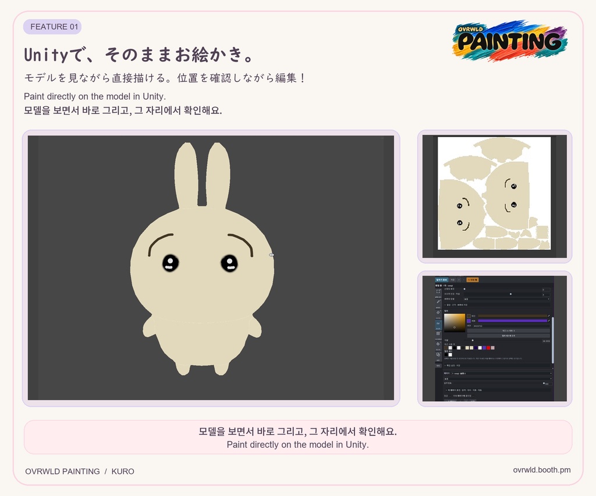Choose the eraser tool in the tool strip
This screenshot has width=596, height=496.
438,313
